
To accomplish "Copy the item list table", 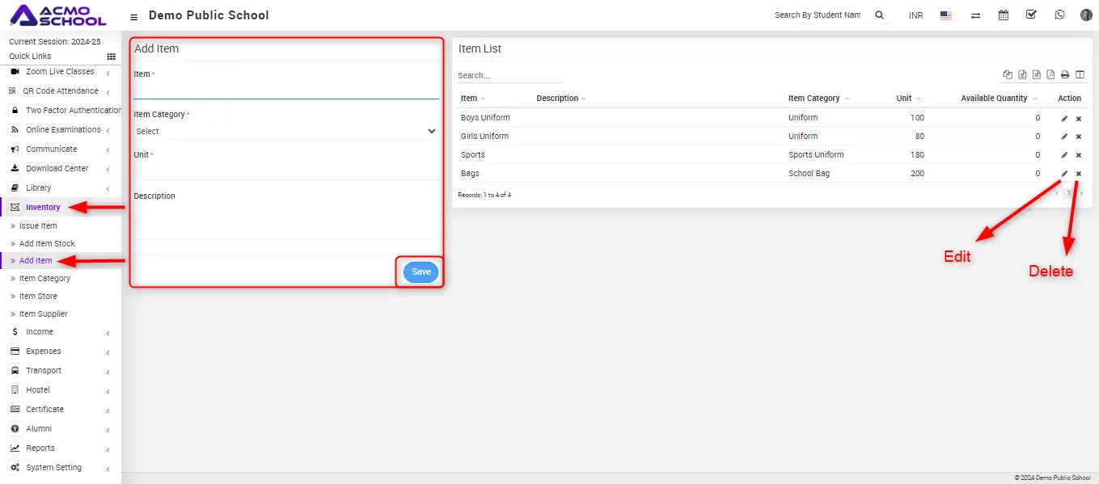I will (x=1008, y=75).
